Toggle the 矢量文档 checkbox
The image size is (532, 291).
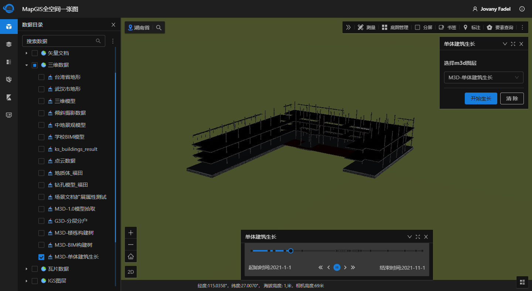tap(35, 53)
